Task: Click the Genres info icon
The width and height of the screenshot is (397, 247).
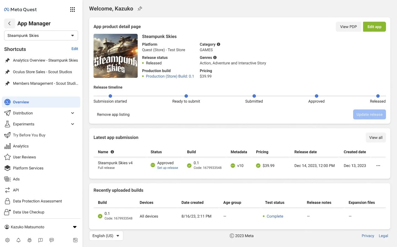Action: coord(215,57)
